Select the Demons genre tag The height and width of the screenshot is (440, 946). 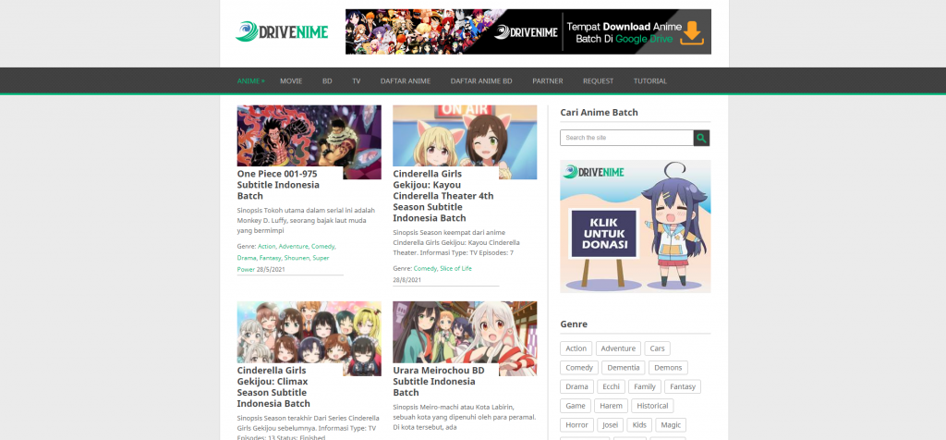pyautogui.click(x=669, y=368)
